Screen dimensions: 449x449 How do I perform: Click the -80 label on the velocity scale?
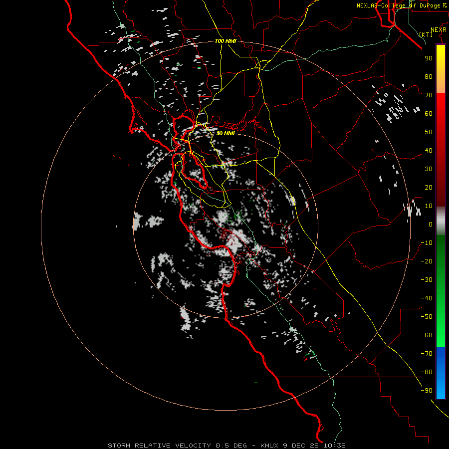pyautogui.click(x=427, y=372)
